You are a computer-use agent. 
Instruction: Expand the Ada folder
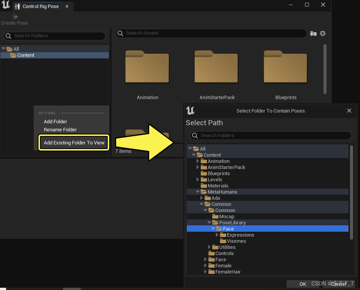pos(202,198)
